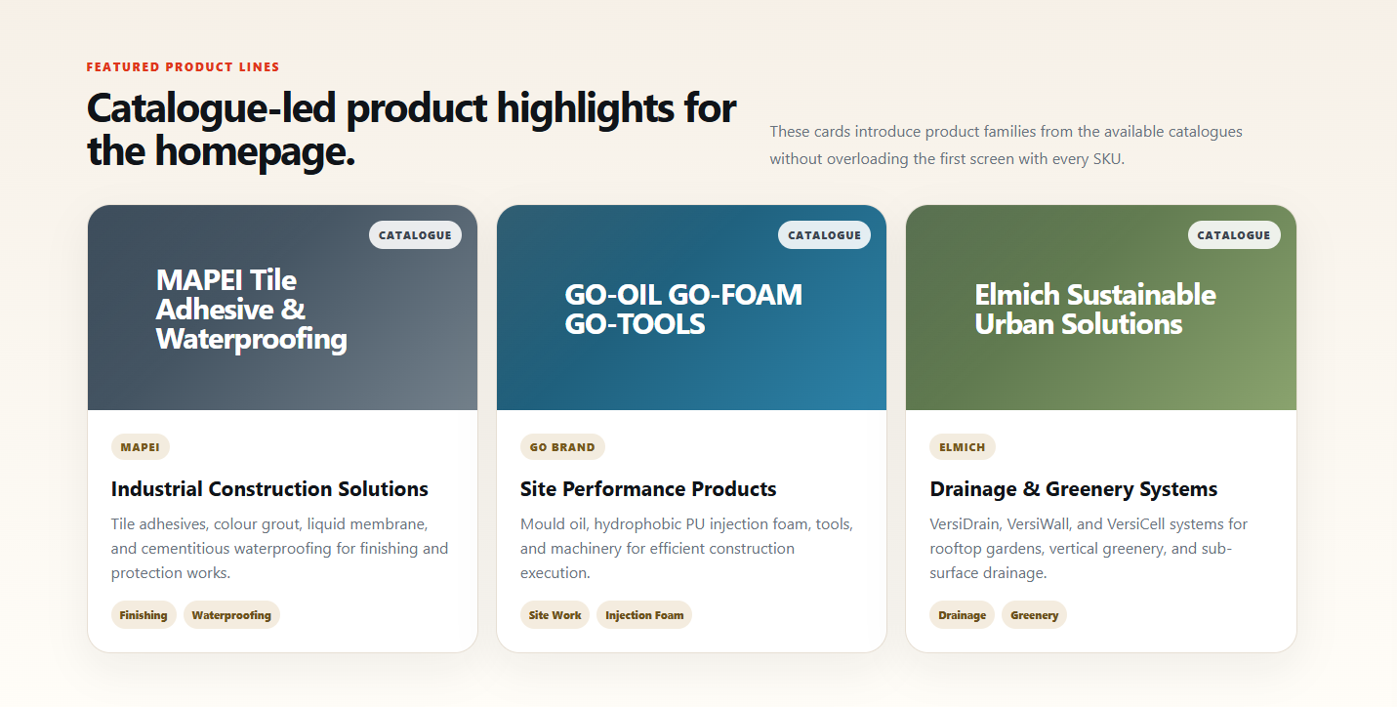Open the MAPEI Tile Adhesive & Waterproofing banner
This screenshot has width=1397, height=707.
282,308
